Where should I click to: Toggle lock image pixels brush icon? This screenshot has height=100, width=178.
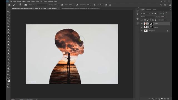tap(148, 20)
